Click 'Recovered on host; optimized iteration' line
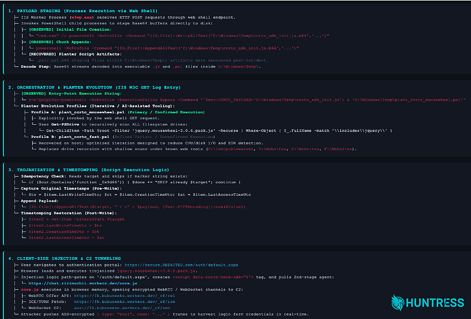Screen dimensions: 471x319 151,143
